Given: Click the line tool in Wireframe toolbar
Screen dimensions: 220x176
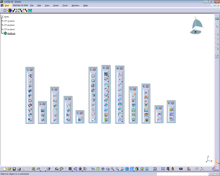Looking at the screenshot, I should [120, 84].
